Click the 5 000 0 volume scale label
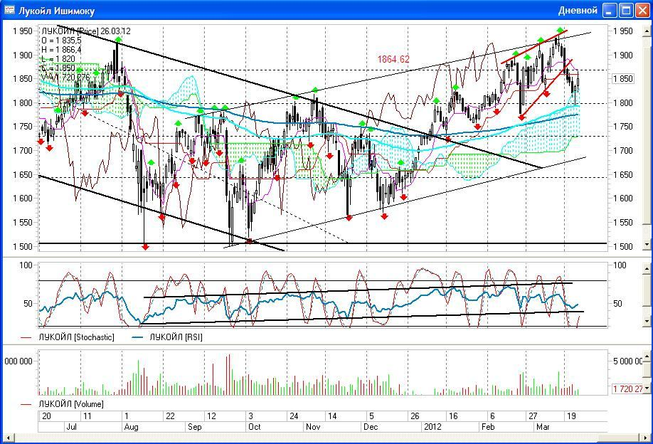This screenshot has height=444, width=653. click(x=627, y=361)
